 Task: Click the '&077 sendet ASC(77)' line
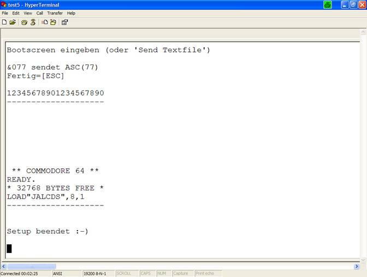52,67
